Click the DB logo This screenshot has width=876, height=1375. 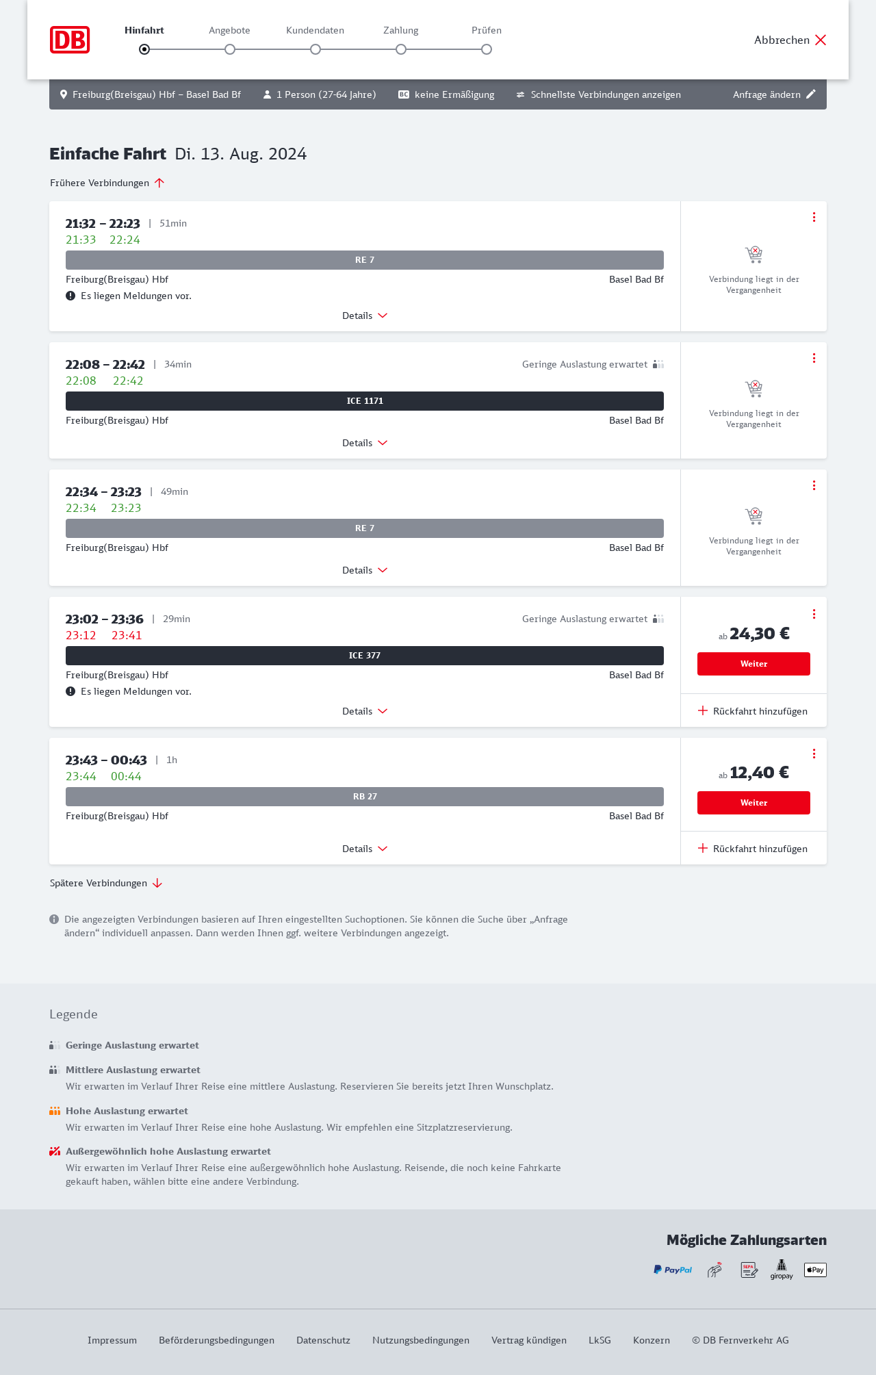pos(70,40)
